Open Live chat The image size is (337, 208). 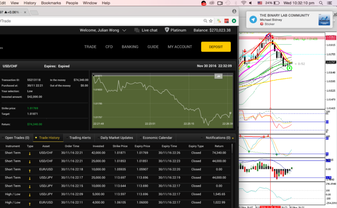146,30
